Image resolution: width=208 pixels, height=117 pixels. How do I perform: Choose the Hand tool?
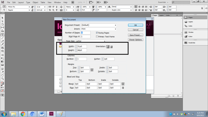(x=2, y=75)
